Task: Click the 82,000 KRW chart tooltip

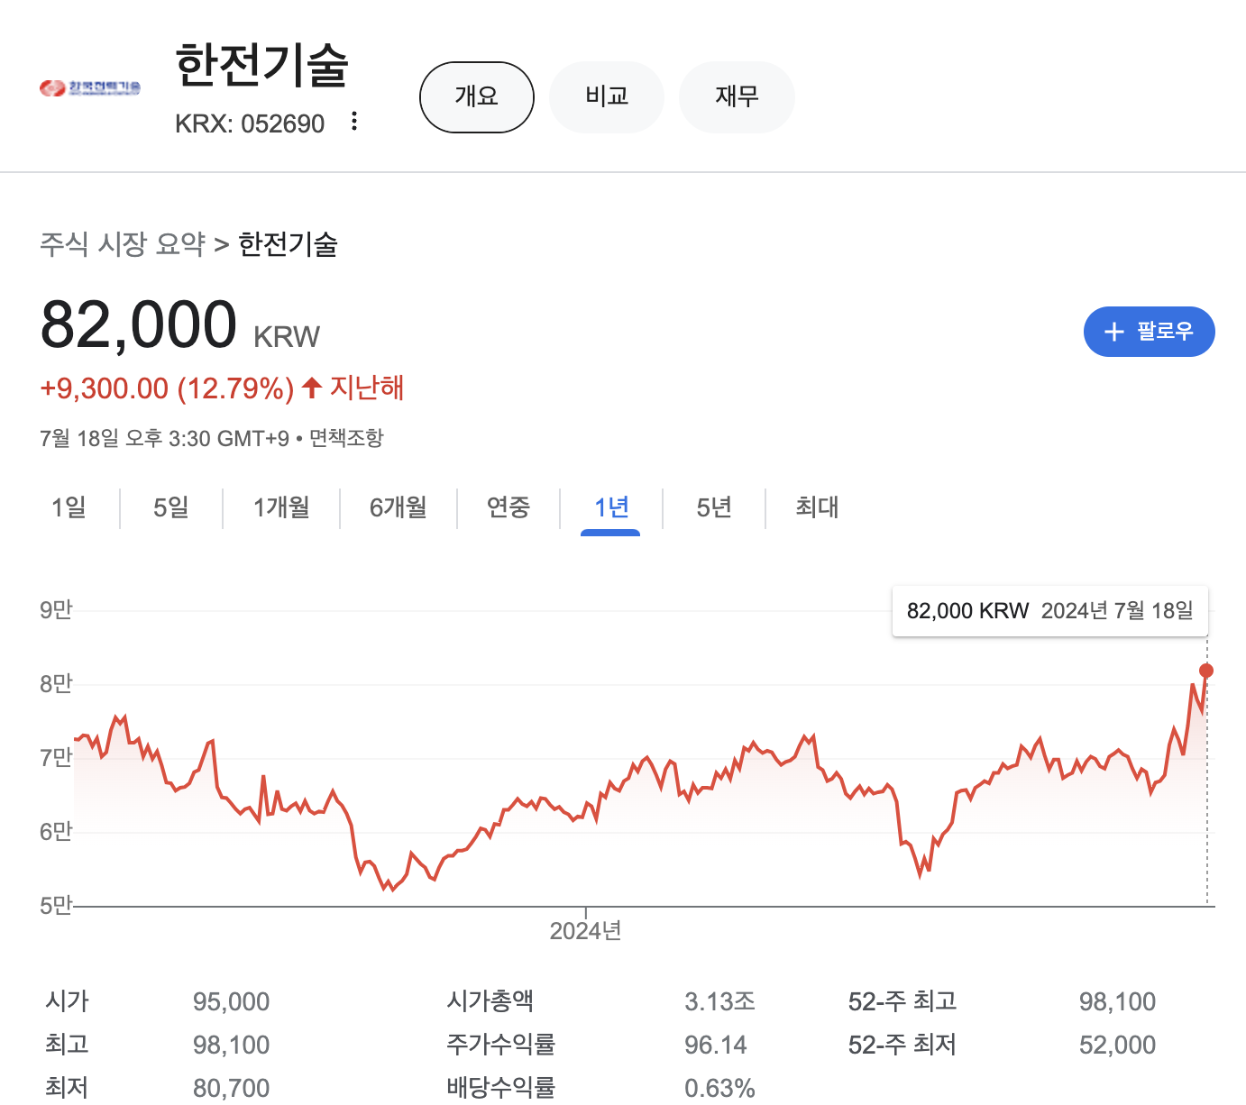Action: [x=1049, y=611]
